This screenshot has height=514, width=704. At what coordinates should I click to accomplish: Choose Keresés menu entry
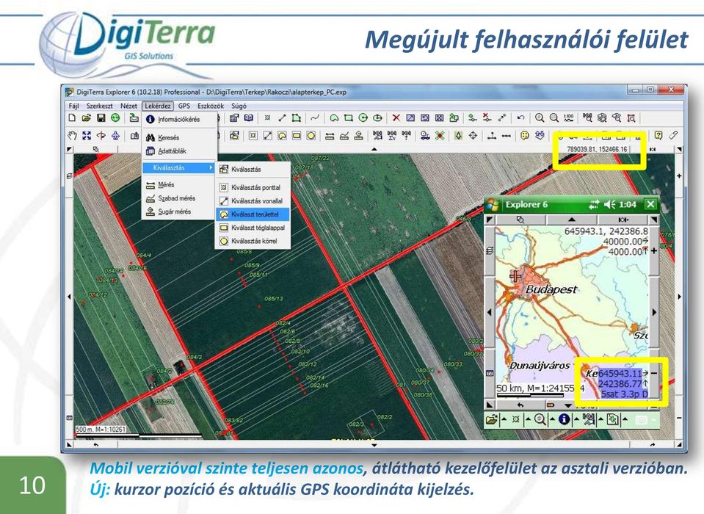tap(179, 138)
